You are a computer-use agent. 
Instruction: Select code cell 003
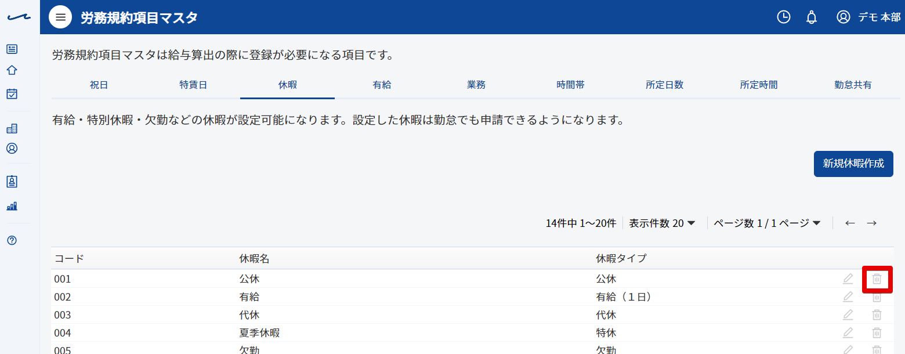tap(63, 315)
